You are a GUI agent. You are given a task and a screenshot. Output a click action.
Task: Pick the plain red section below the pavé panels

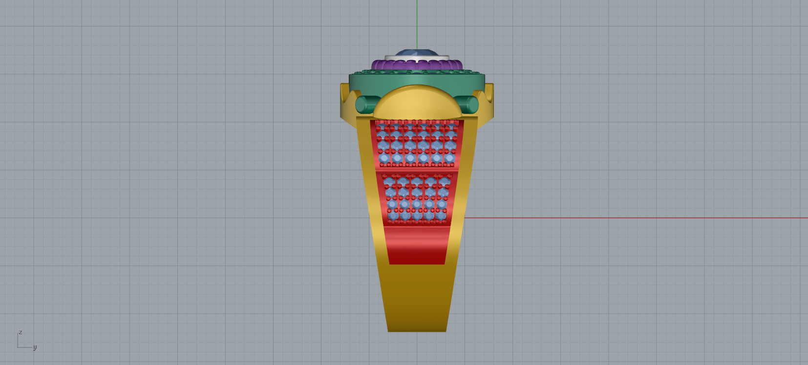[x=417, y=246]
